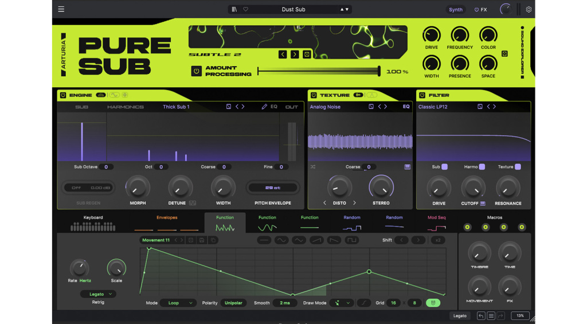
Task: Switch to the FX view
Action: click(x=481, y=9)
